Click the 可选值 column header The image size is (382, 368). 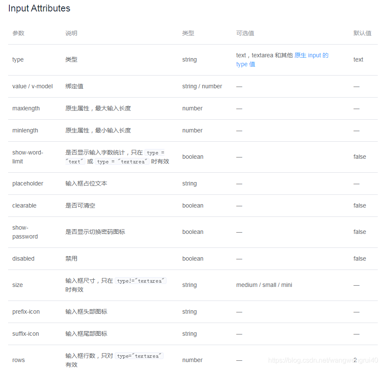click(245, 33)
